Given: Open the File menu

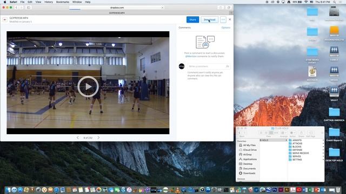Looking at the screenshot, I should [22, 2].
